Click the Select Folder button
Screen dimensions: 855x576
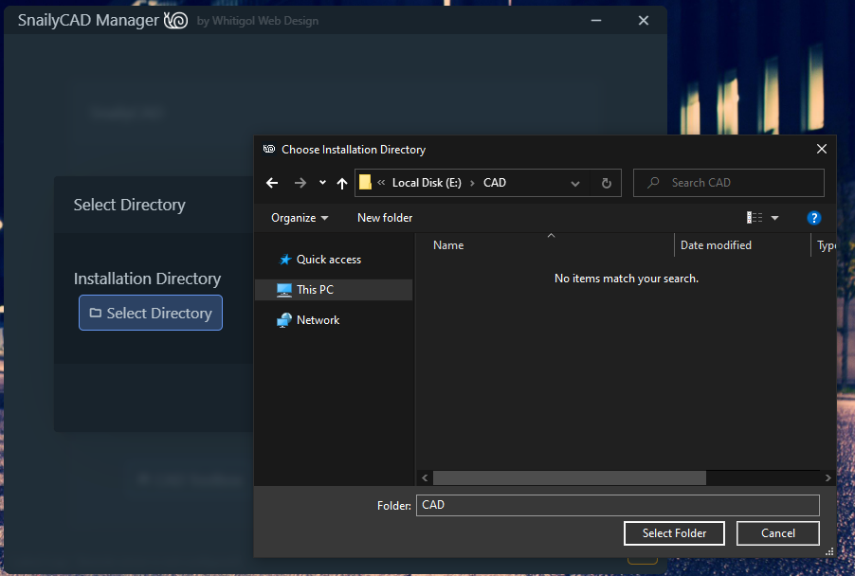pos(673,532)
